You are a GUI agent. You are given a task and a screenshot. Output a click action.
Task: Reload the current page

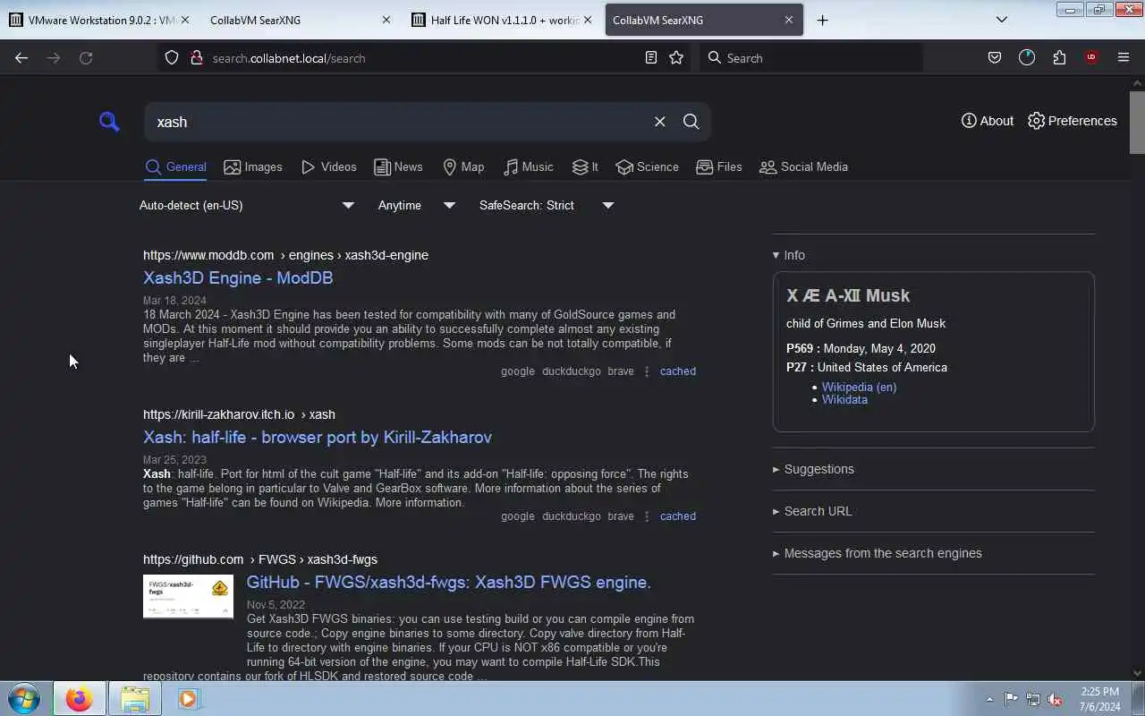click(x=86, y=57)
